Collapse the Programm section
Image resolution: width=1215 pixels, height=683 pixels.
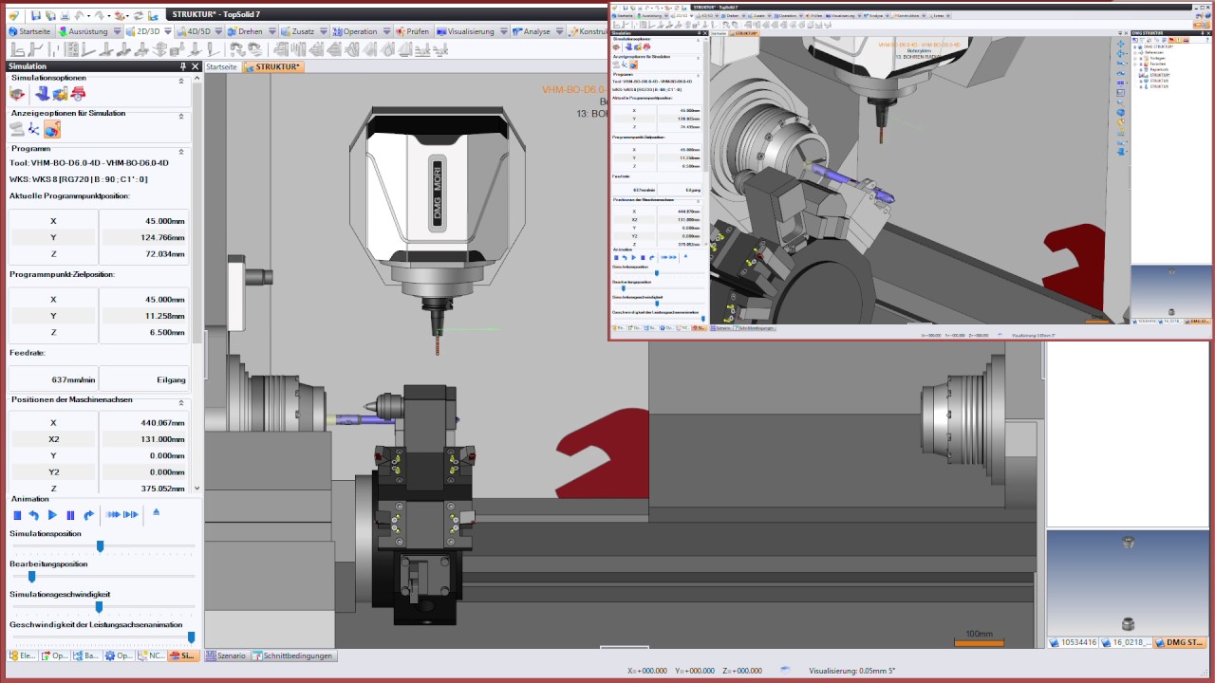(x=181, y=151)
